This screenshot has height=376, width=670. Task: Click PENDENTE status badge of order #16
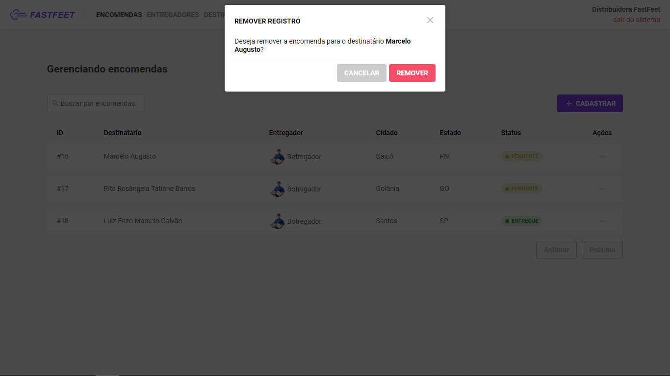coord(521,157)
